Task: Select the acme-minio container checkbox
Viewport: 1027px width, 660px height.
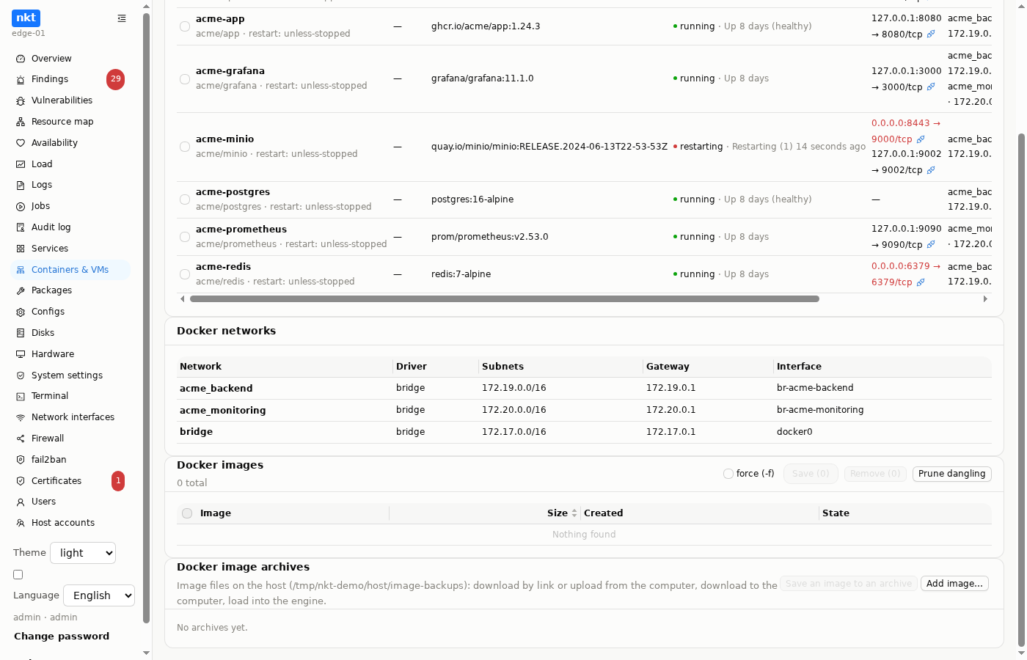Action: click(x=185, y=147)
